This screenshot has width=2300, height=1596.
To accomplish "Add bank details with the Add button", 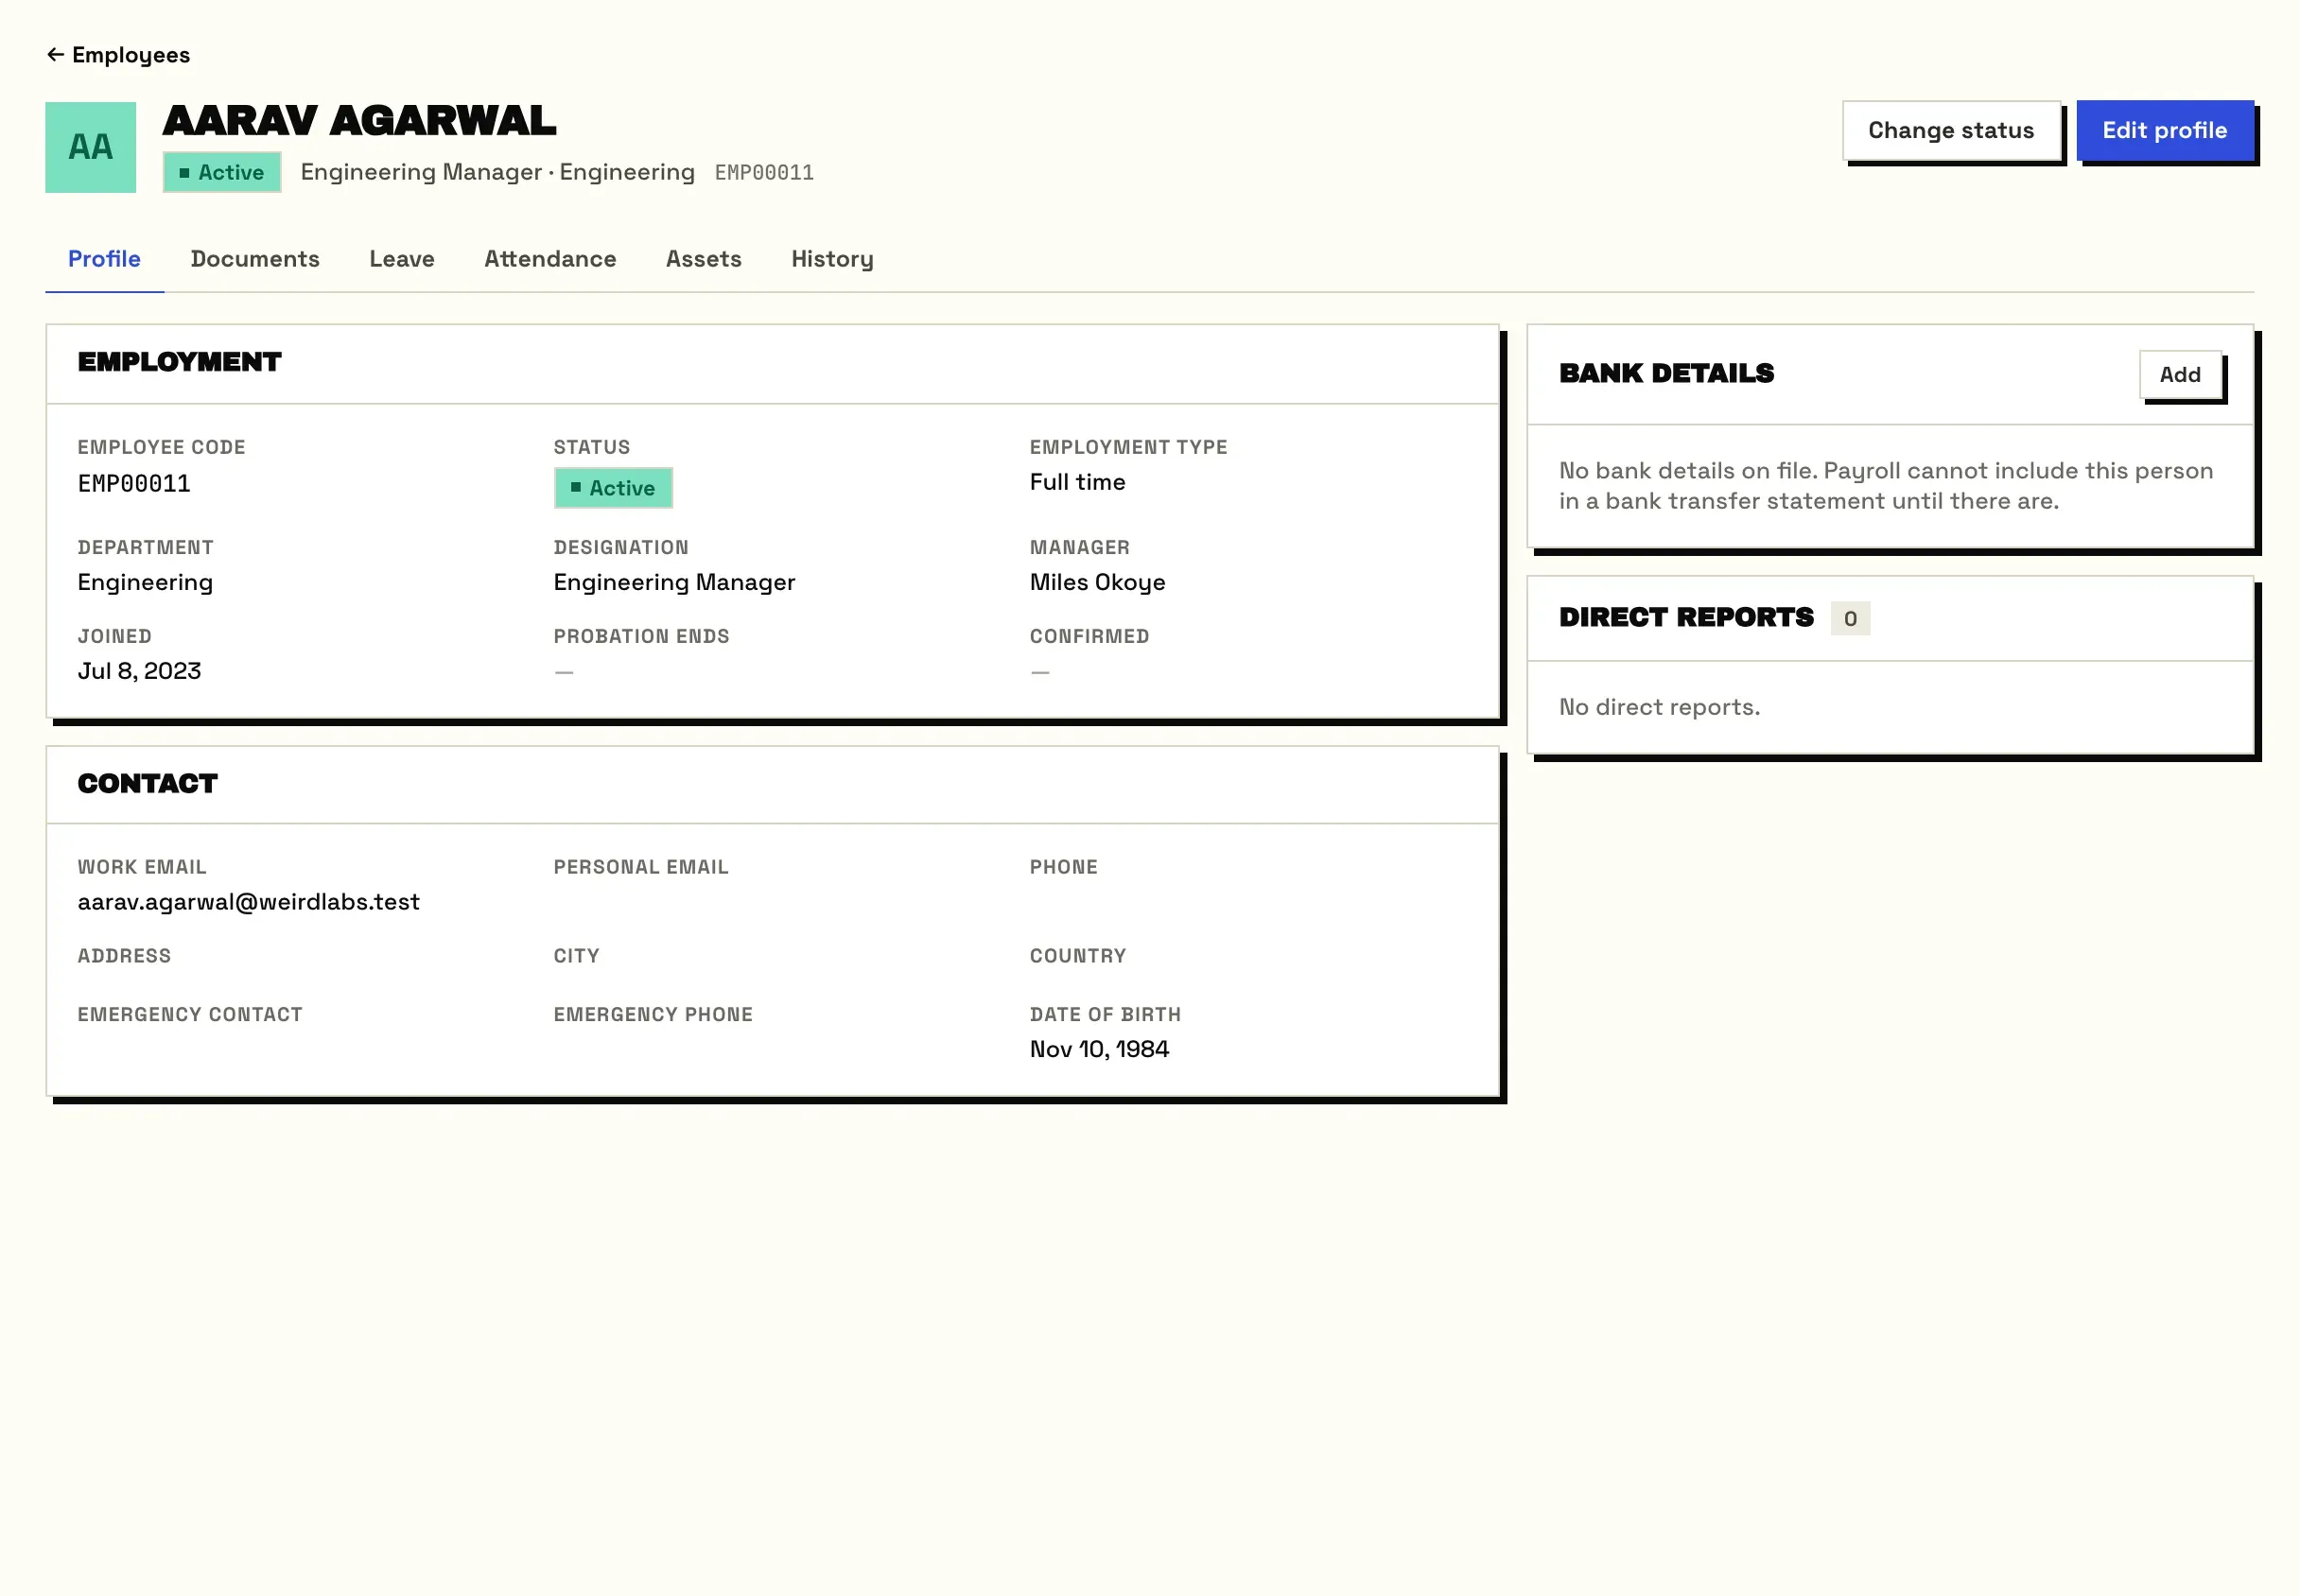I will coord(2180,374).
